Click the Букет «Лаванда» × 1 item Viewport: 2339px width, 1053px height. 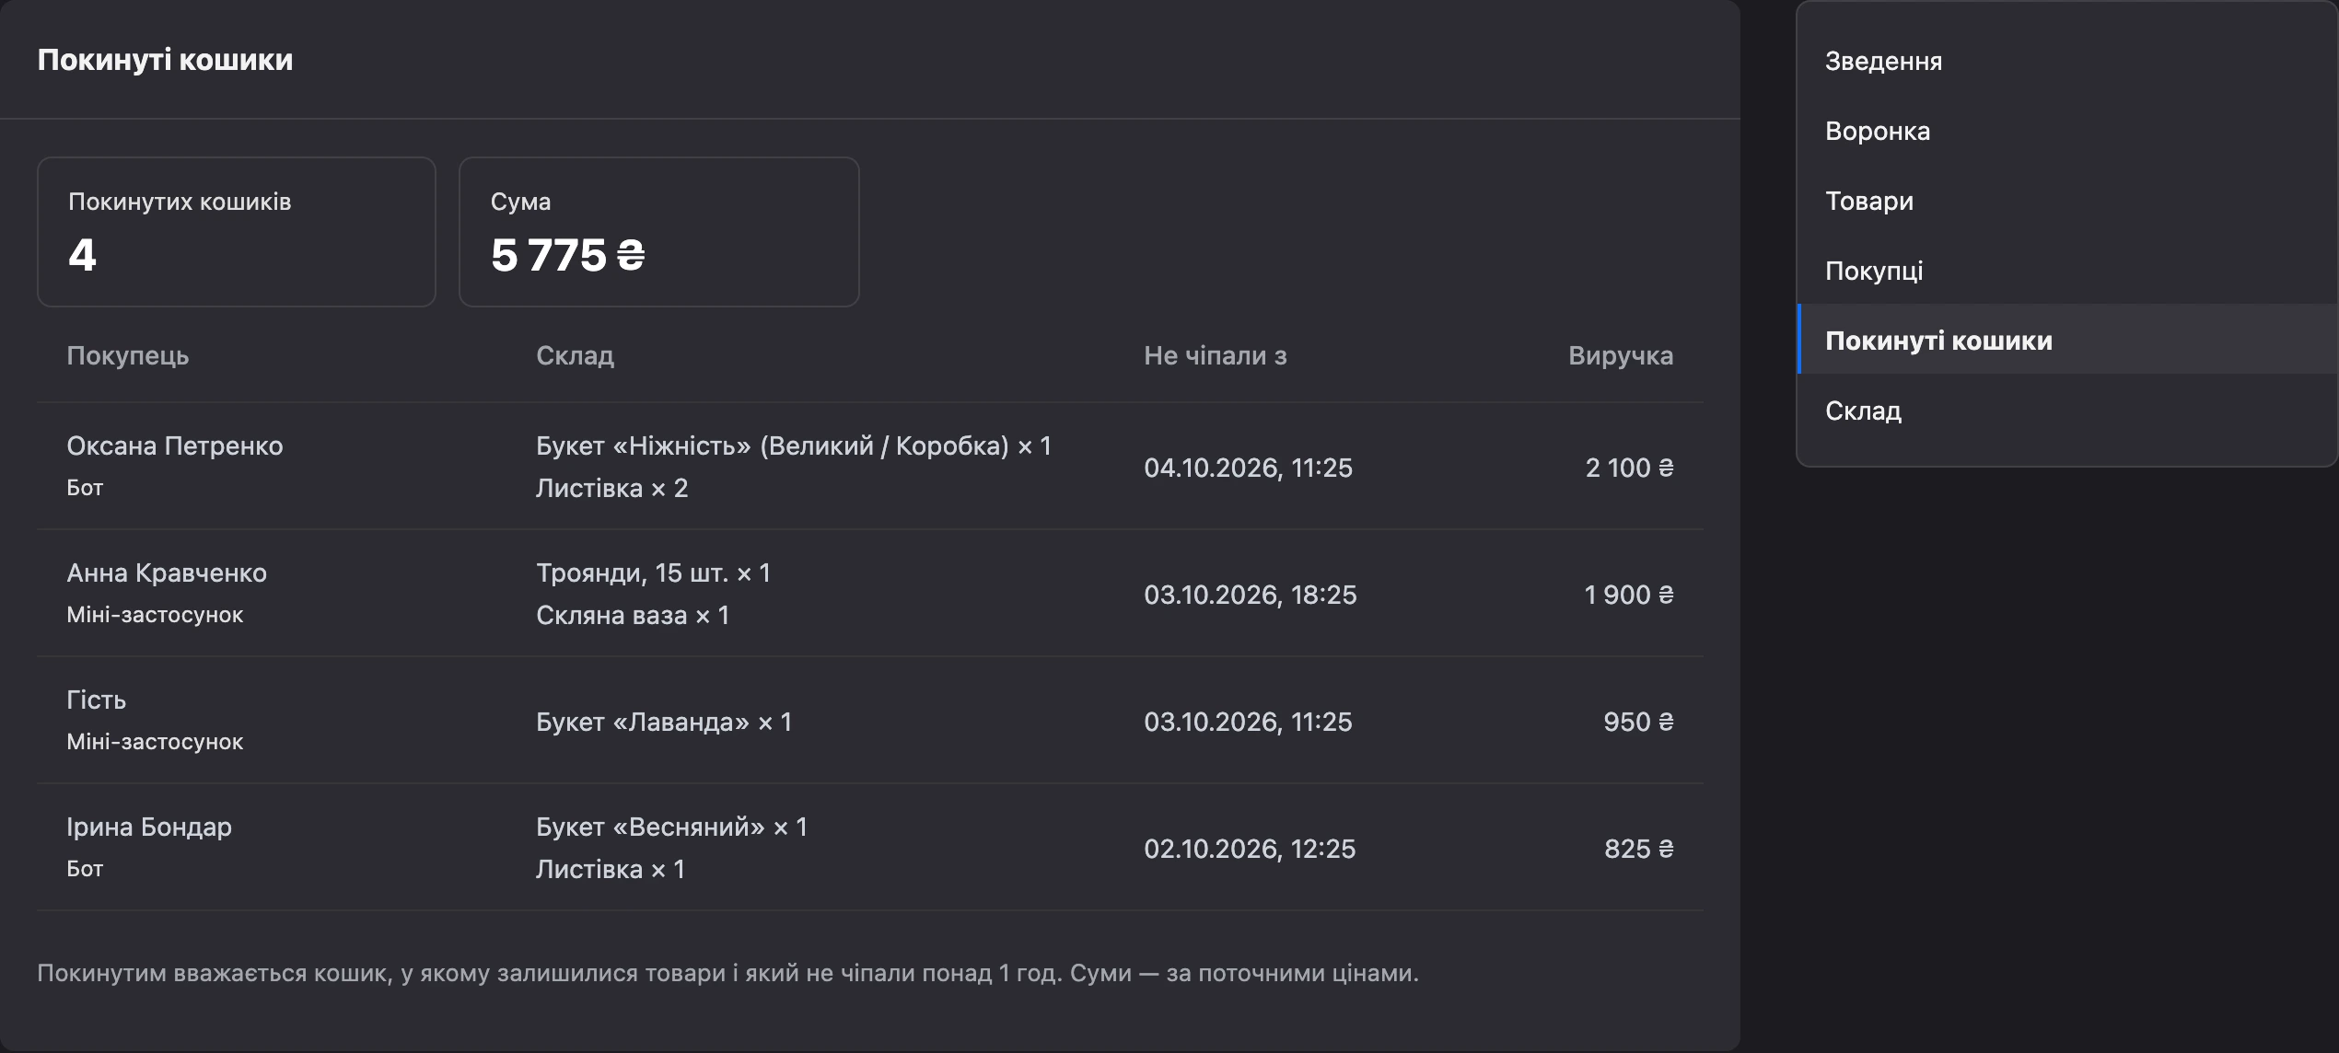tap(664, 722)
